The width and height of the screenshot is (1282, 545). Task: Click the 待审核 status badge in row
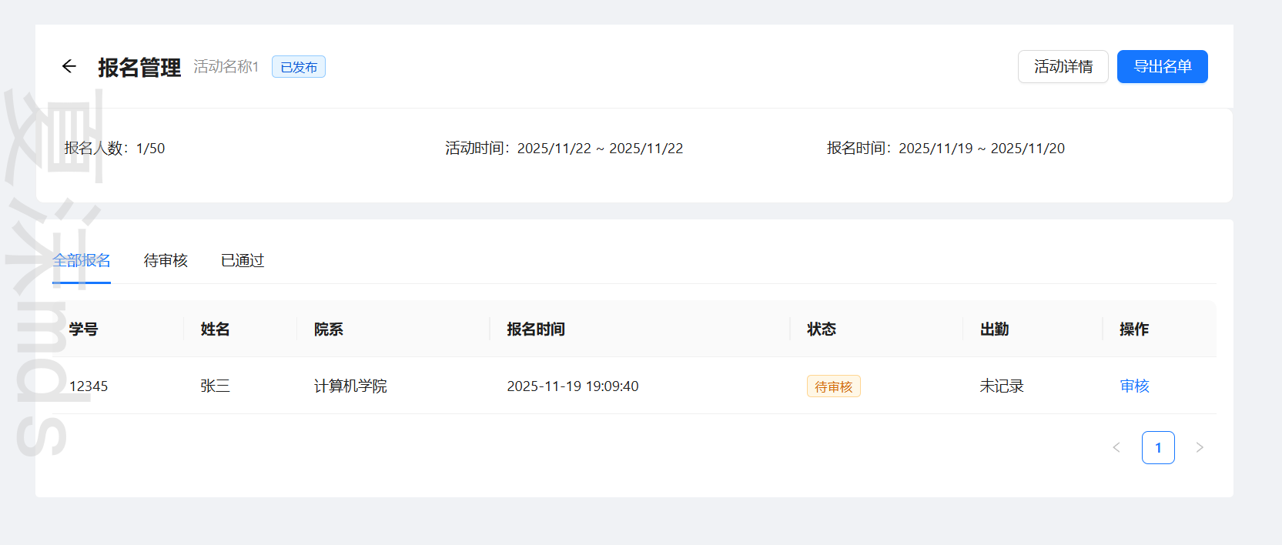[x=834, y=386]
